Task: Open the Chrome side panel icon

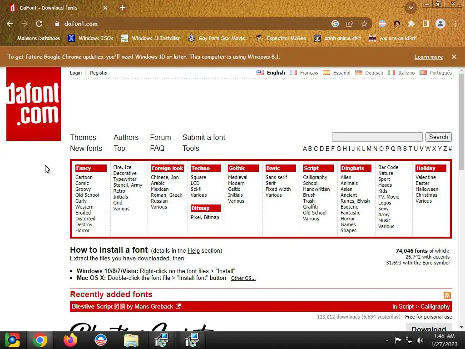Action: [426, 24]
